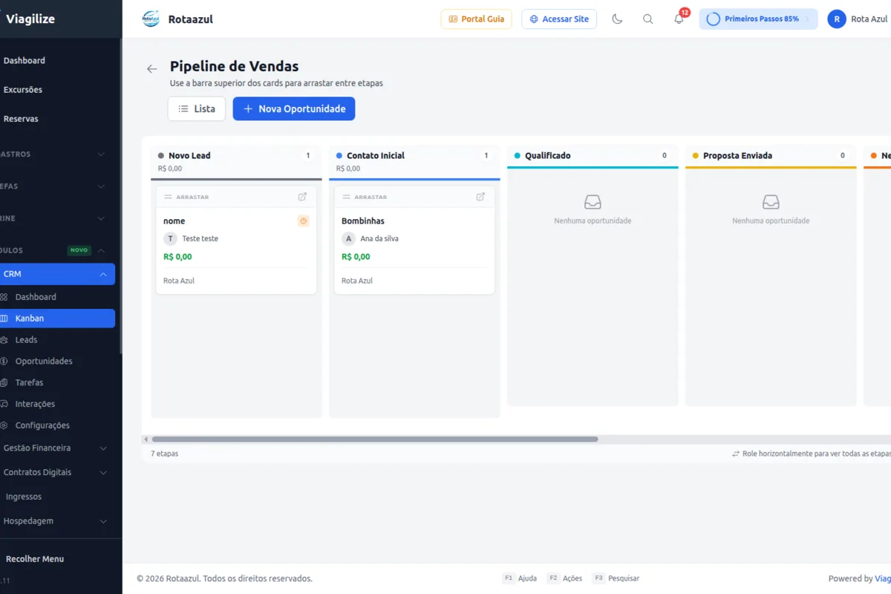
Task: Click the Portal Guia button
Action: [x=476, y=19]
